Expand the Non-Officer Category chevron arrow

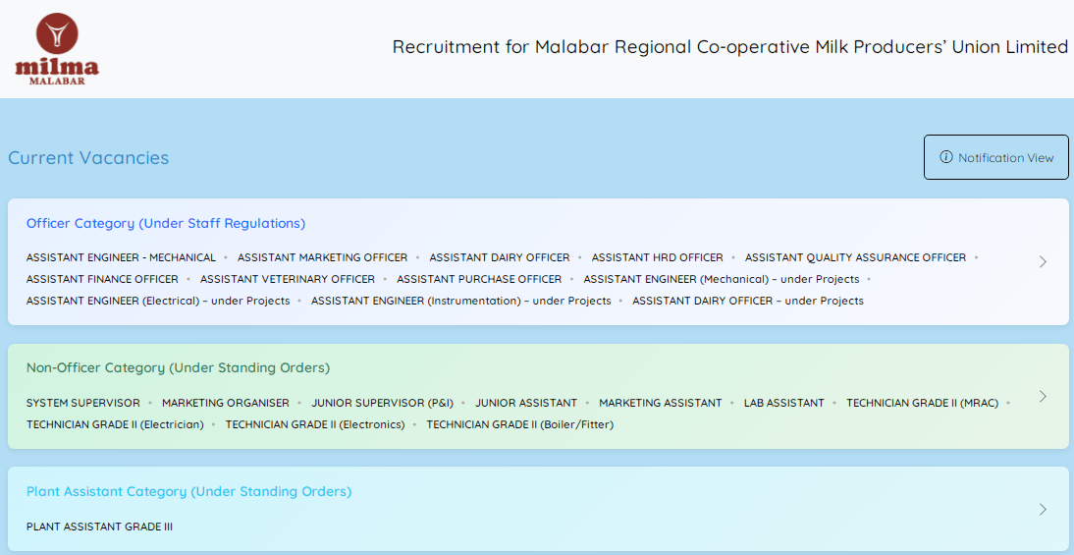tap(1044, 397)
